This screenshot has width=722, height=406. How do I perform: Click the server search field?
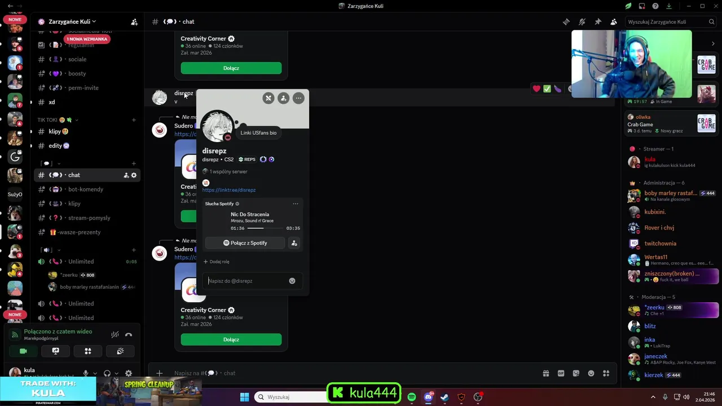670,21
